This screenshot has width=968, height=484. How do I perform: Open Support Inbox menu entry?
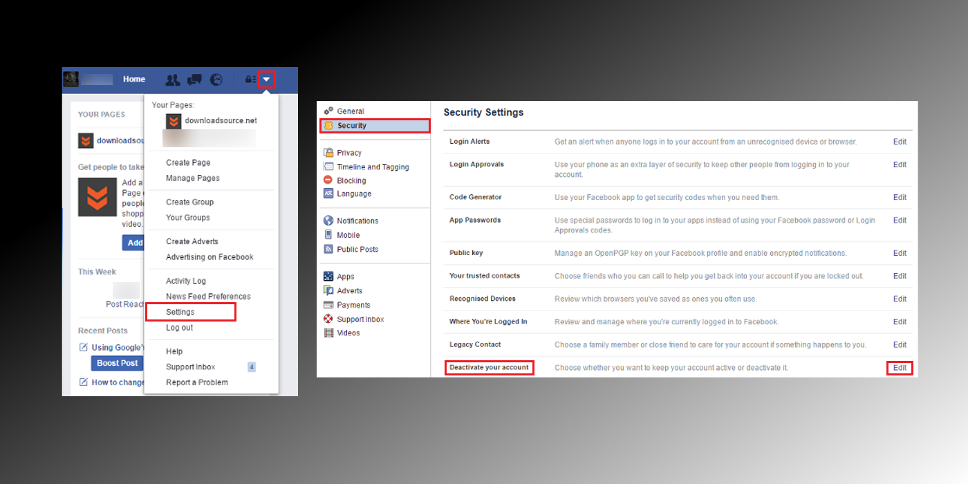tap(190, 366)
